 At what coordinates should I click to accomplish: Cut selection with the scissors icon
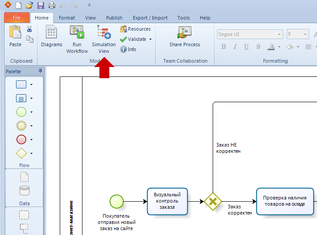[29, 29]
